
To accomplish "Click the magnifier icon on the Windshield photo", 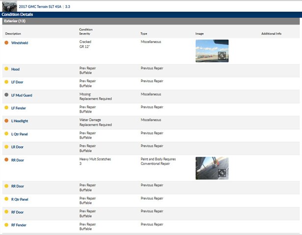I will (x=222, y=56).
